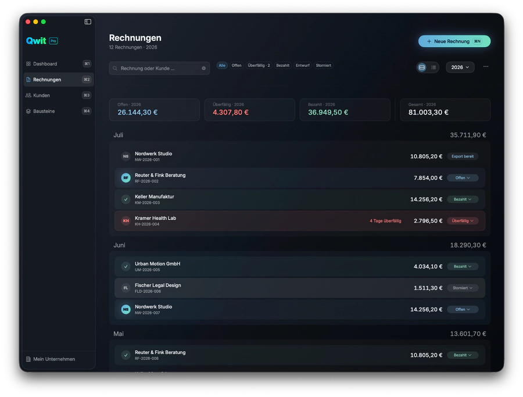Click the Kunden people icon
The height and width of the screenshot is (397, 523).
[x=28, y=95]
